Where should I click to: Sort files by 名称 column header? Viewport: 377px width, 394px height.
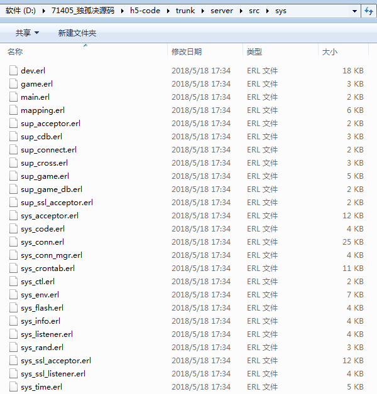(15, 52)
